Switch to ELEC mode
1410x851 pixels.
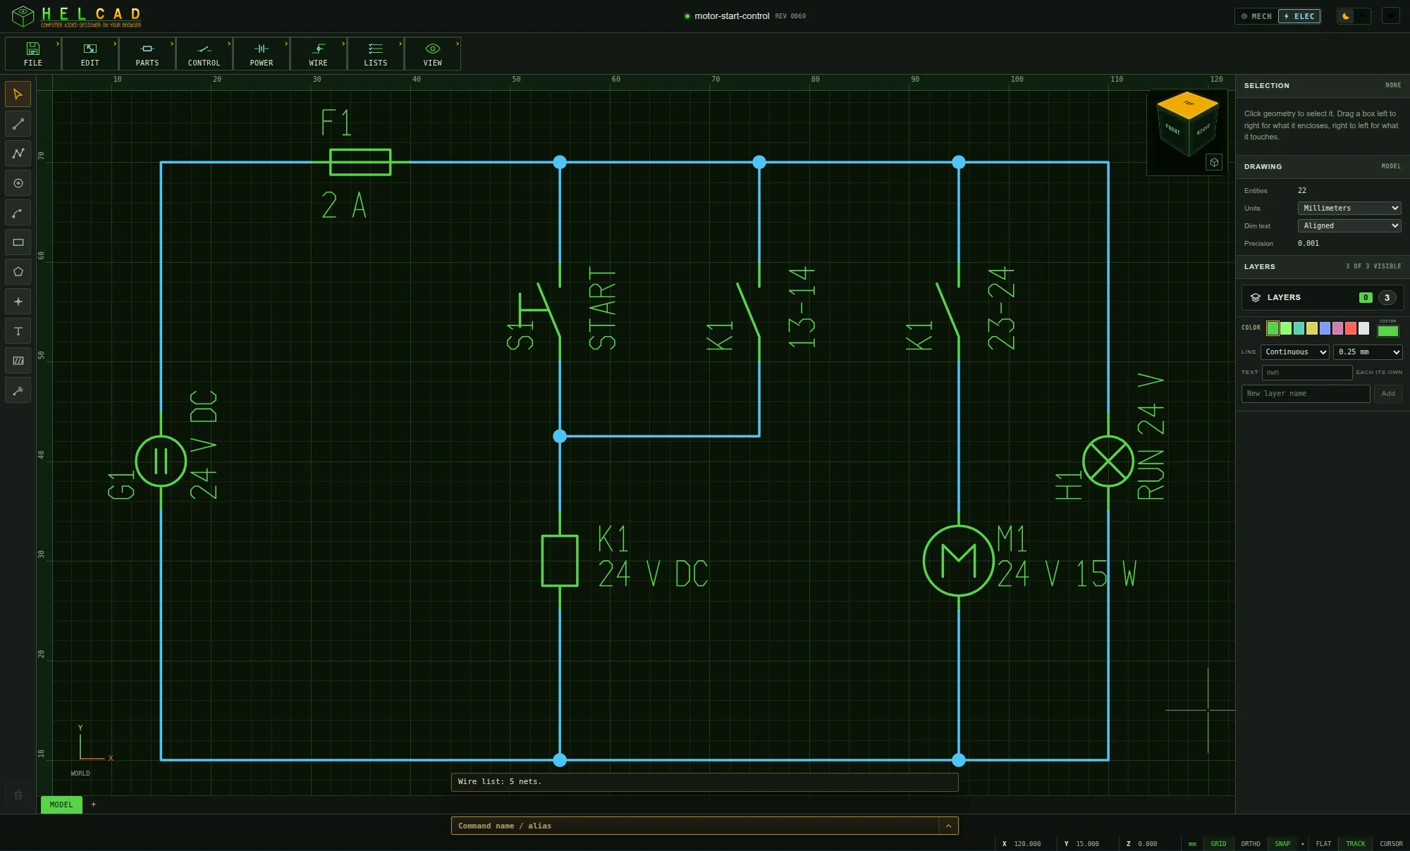1299,16
